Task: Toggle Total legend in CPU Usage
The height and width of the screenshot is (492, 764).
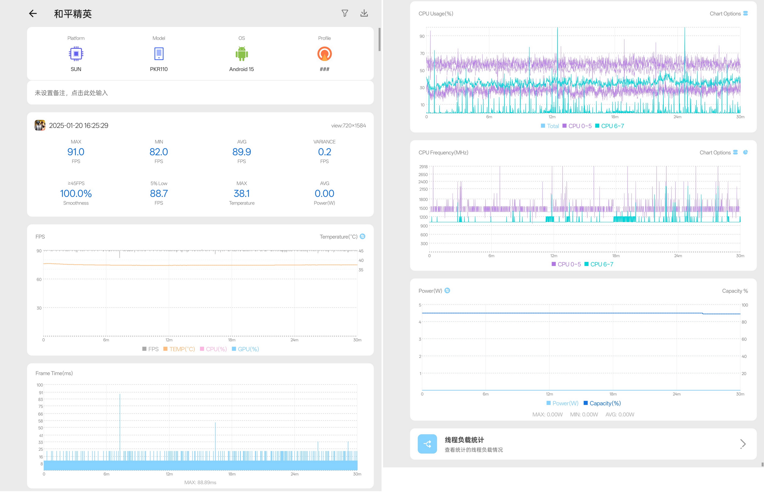Action: 550,126
